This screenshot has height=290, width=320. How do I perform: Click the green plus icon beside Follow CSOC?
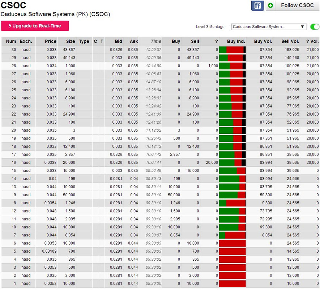[x=270, y=5]
